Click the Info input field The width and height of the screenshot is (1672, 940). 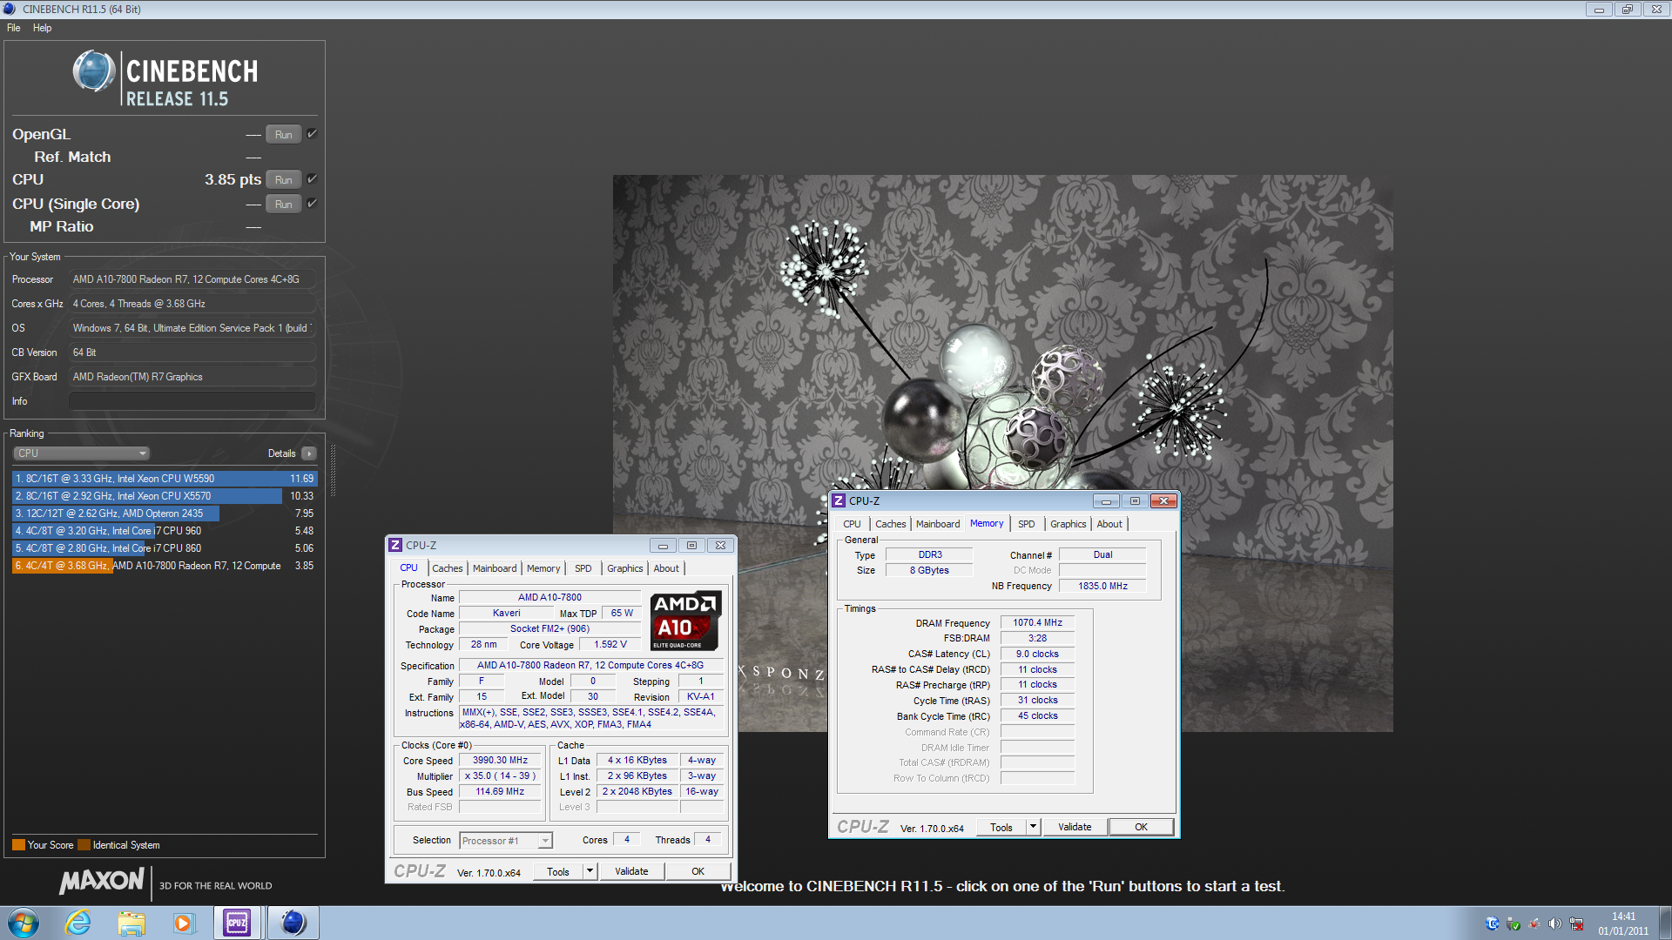192,401
